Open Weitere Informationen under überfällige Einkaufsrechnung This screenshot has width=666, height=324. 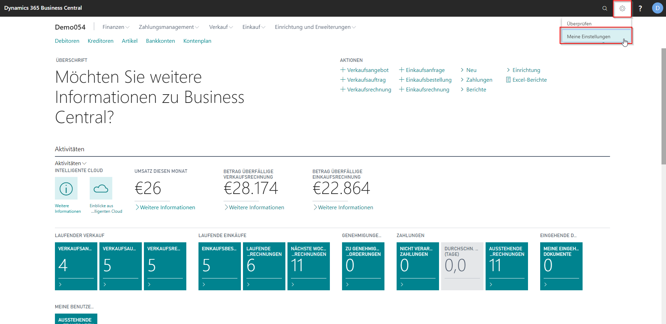click(x=343, y=207)
